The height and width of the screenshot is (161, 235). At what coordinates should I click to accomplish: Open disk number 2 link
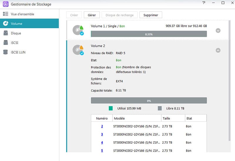click(102, 126)
